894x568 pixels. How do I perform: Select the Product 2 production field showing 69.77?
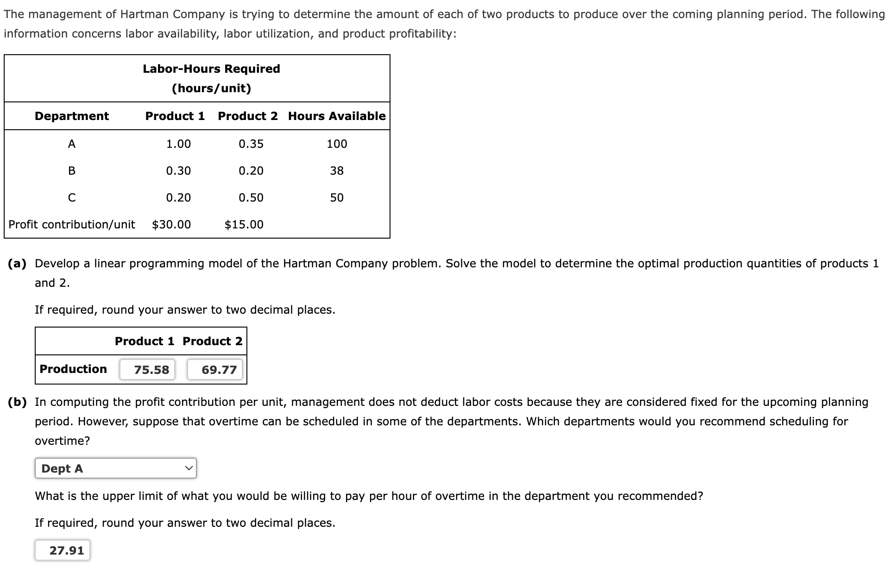[214, 369]
